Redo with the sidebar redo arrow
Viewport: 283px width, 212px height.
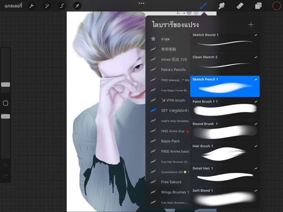[x=5, y=176]
